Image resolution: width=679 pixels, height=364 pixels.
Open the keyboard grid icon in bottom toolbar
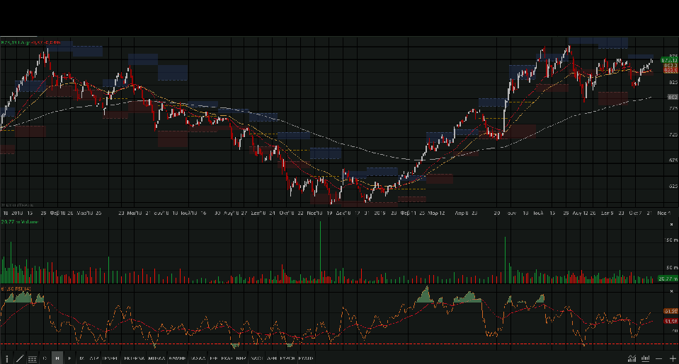32,358
